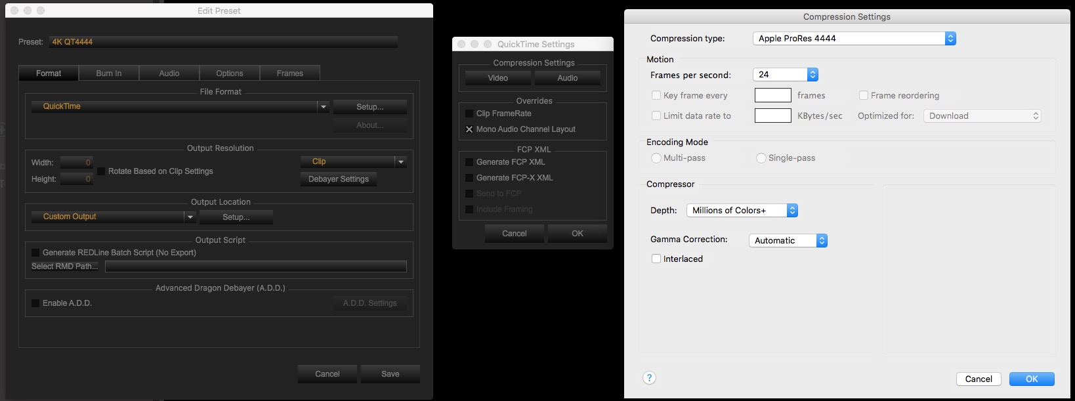Expand the QuickTime file format dropdown
Screen dimensions: 1075x401
180,106
